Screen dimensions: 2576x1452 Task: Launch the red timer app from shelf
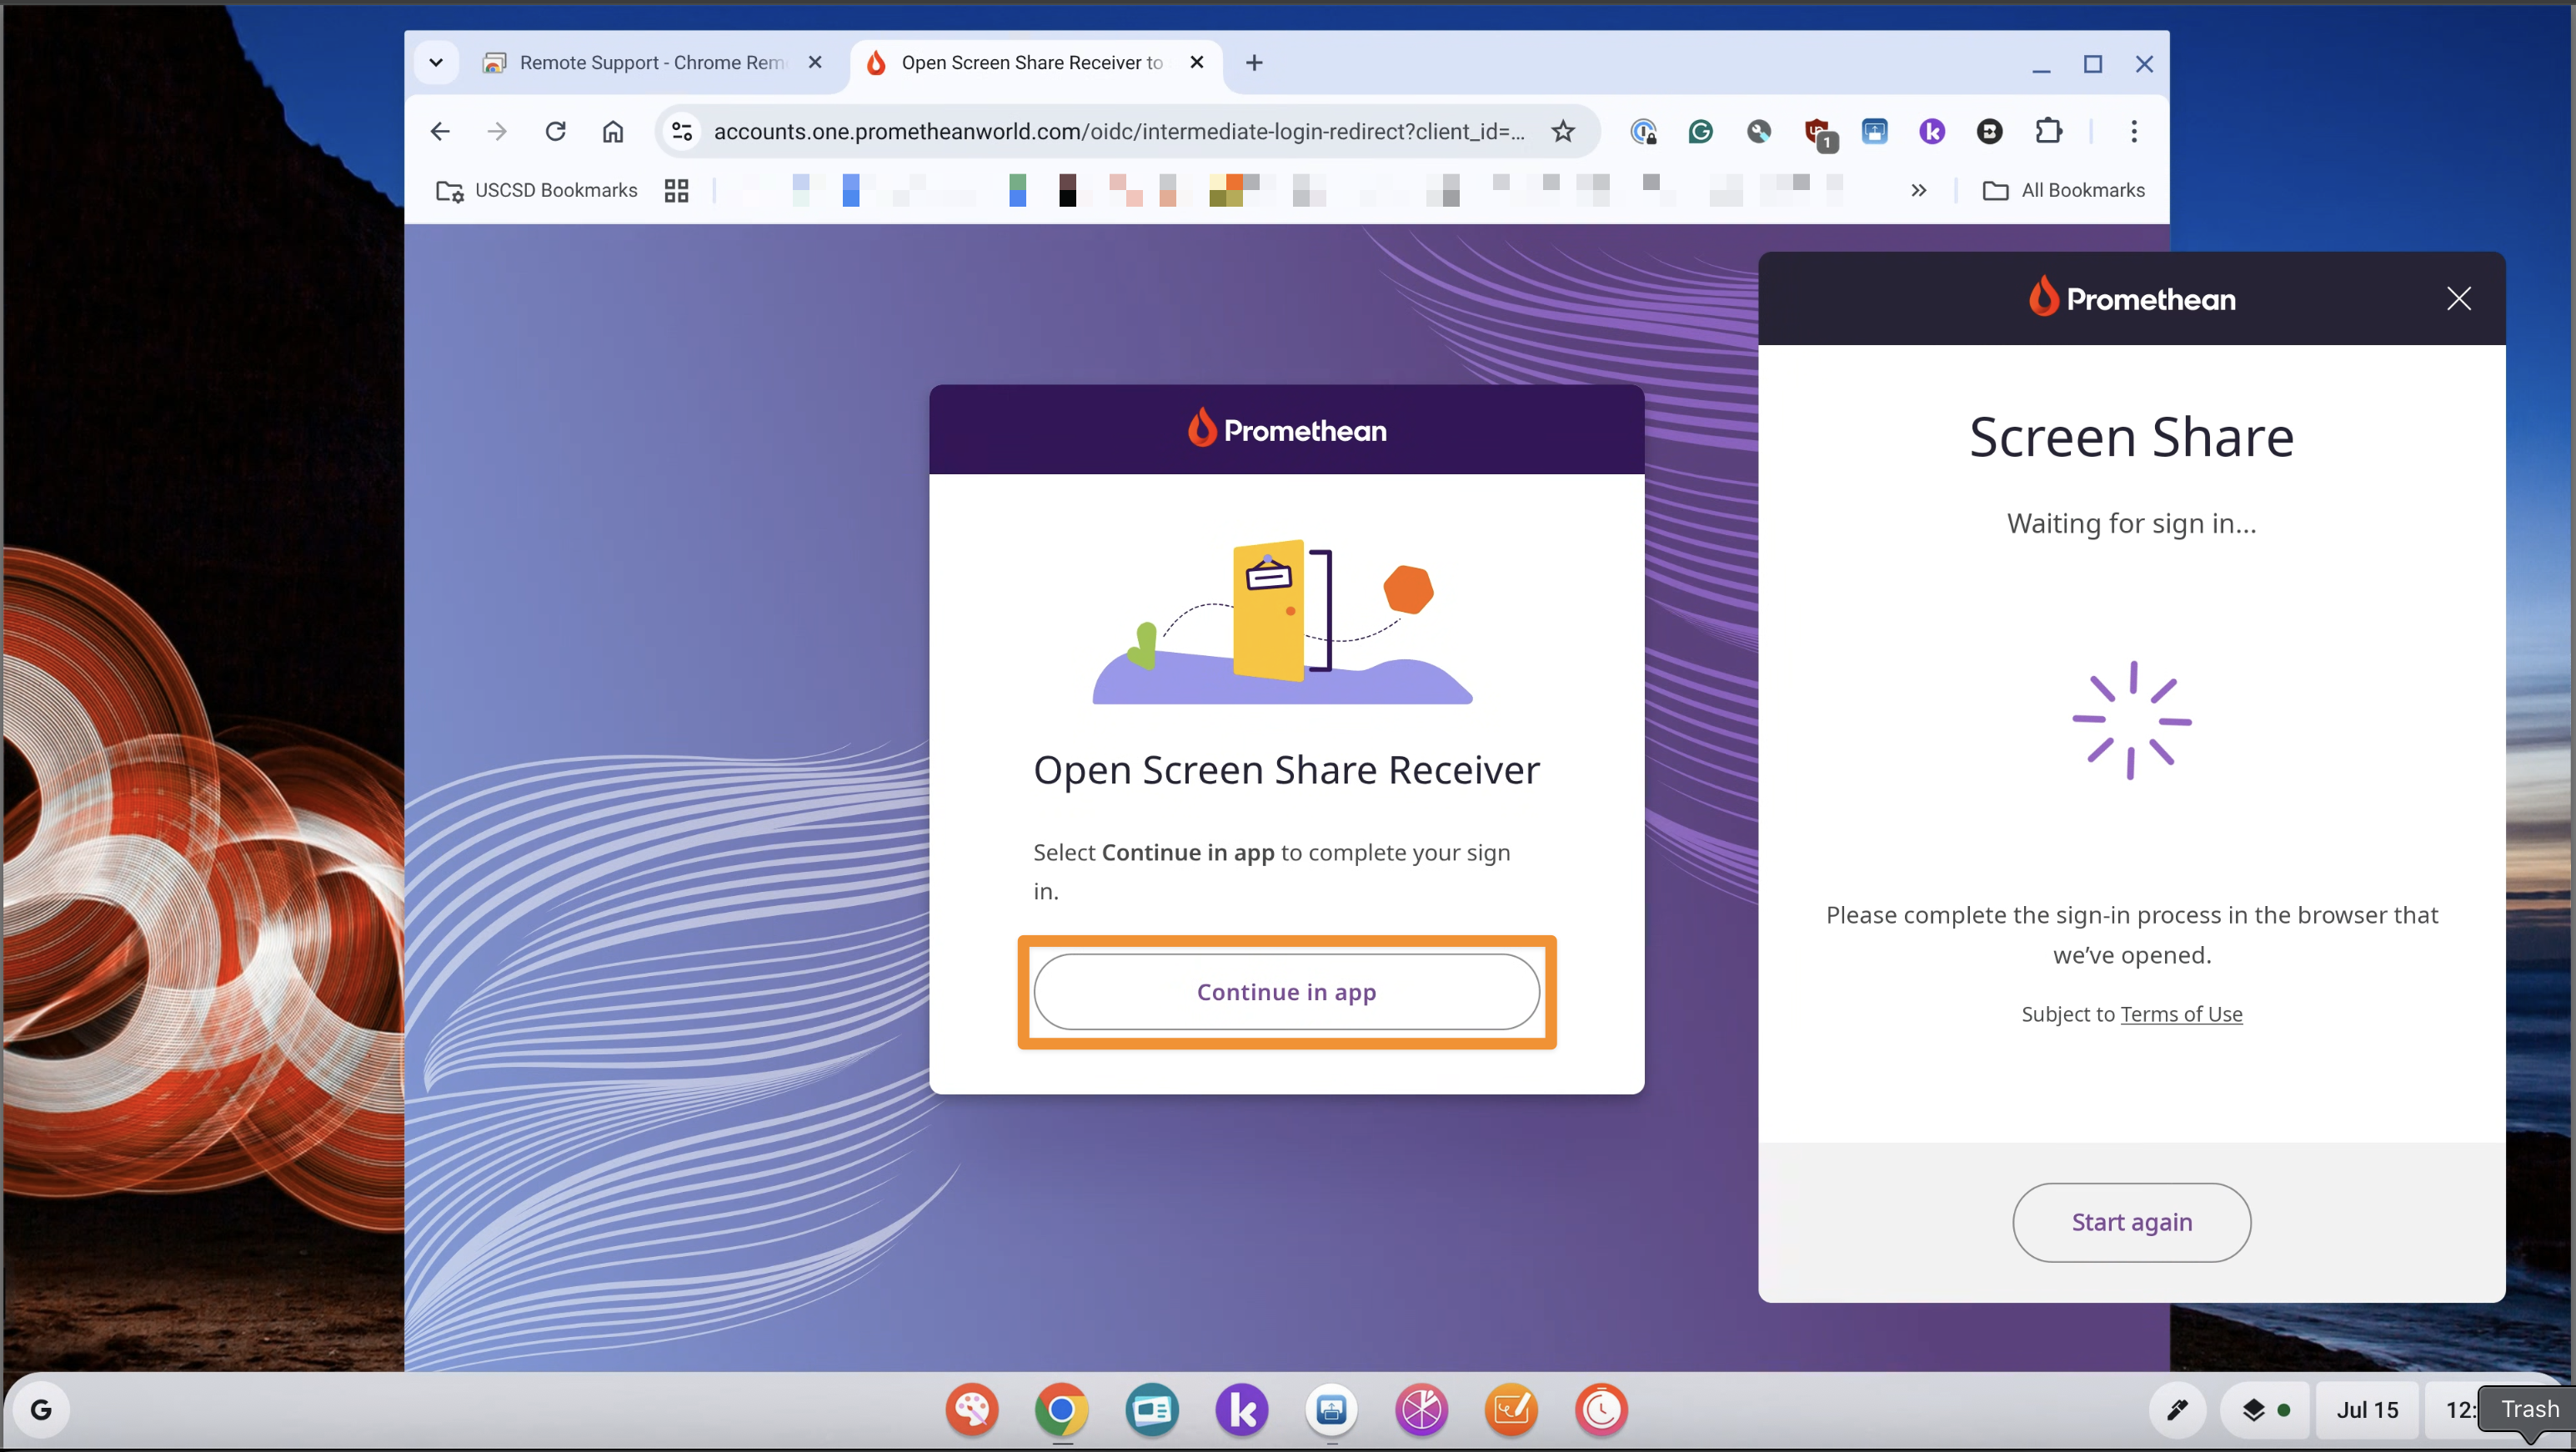click(x=1601, y=1409)
